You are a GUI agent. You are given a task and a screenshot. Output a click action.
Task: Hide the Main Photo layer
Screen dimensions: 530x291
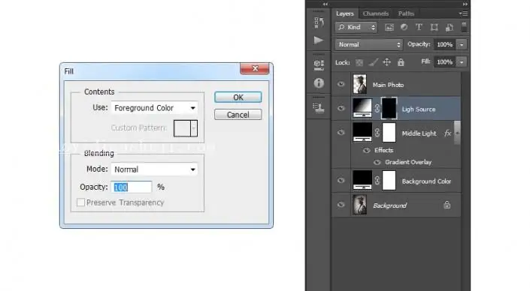pyautogui.click(x=341, y=84)
